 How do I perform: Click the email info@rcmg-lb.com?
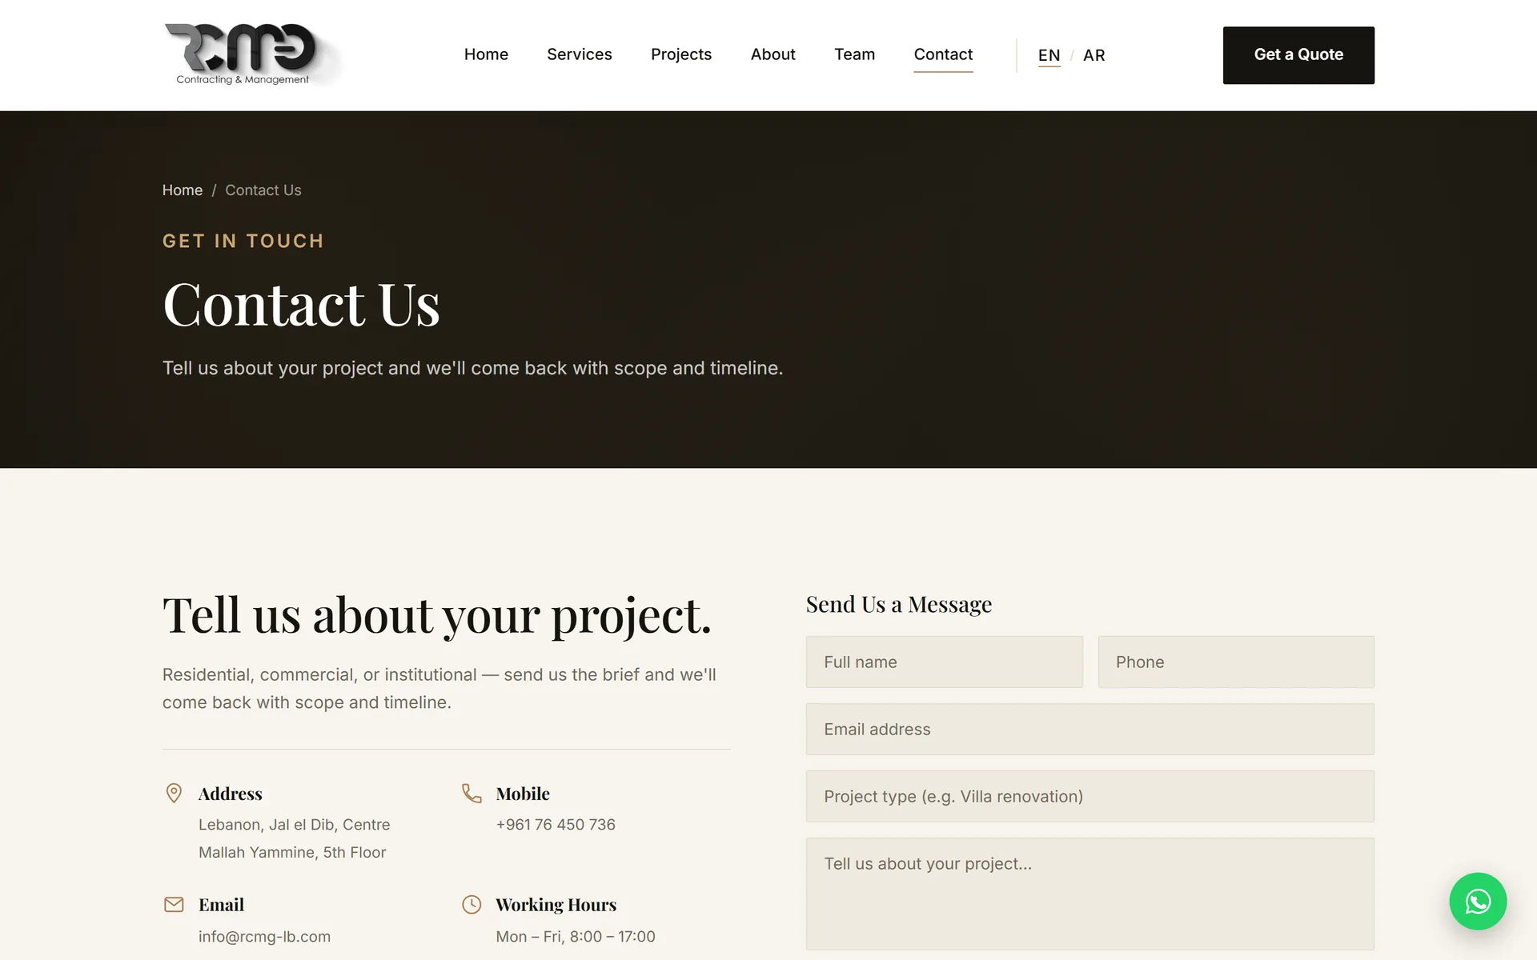tap(264, 936)
